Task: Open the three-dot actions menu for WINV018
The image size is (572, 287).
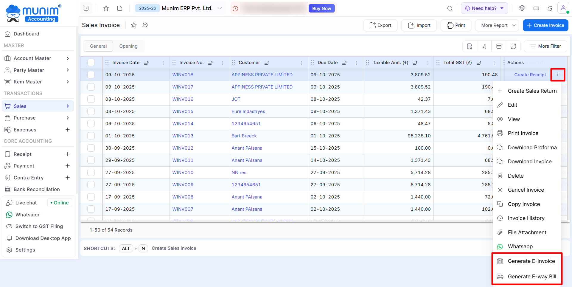Action: (x=558, y=75)
